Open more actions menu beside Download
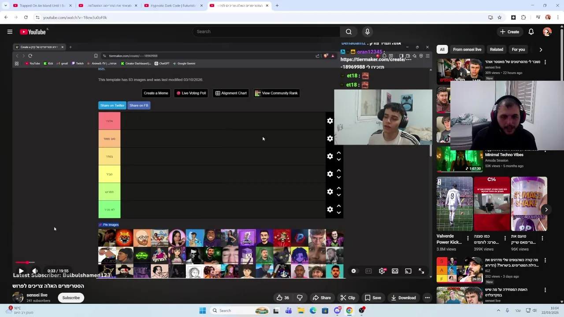 tap(427, 298)
